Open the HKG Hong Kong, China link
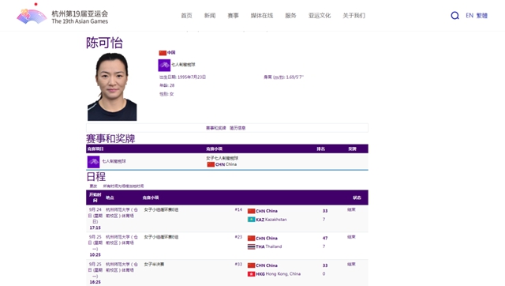Image resolution: width=505 pixels, height=286 pixels. coord(279,273)
